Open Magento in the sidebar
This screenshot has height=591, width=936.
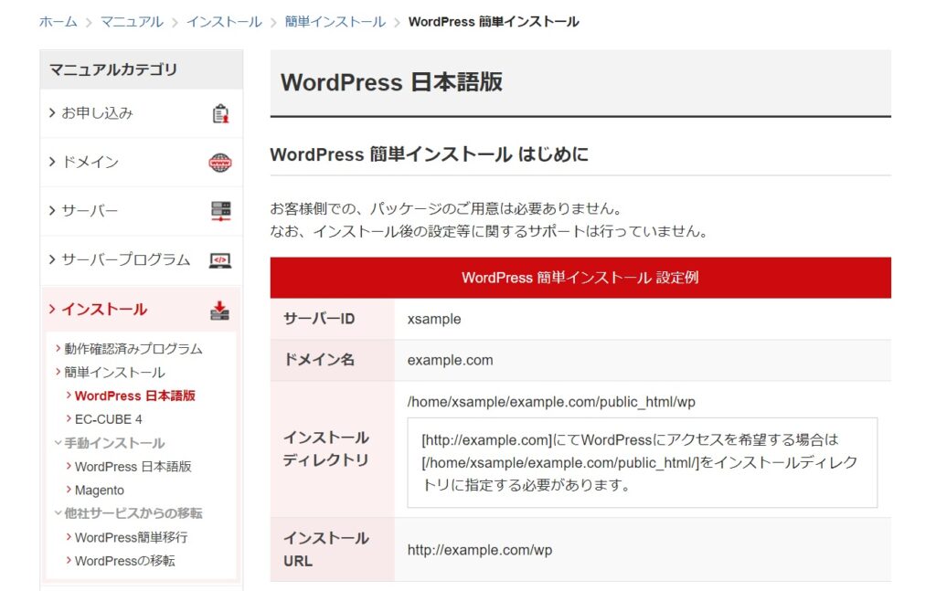point(99,491)
